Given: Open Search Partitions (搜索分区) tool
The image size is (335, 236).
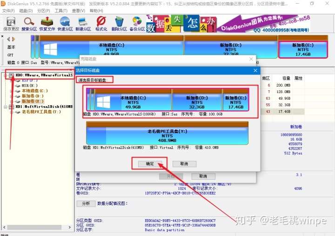Looking at the screenshot, I should click(x=29, y=24).
